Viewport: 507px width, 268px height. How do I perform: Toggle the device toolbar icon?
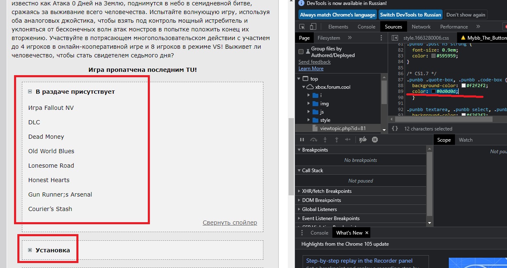pos(313,27)
